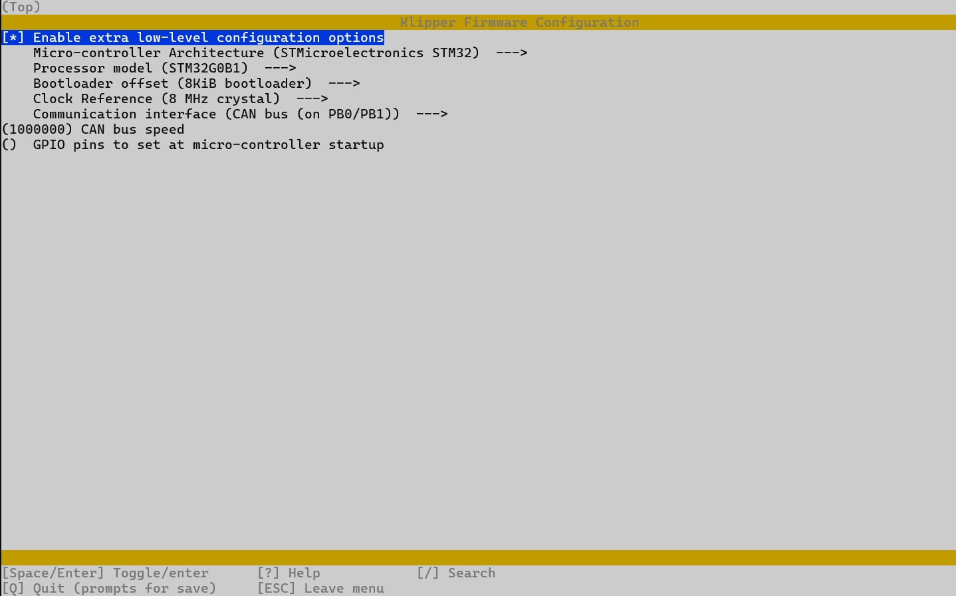Click the (Top) menu path label
Viewport: 956px width, 596px height.
(21, 7)
